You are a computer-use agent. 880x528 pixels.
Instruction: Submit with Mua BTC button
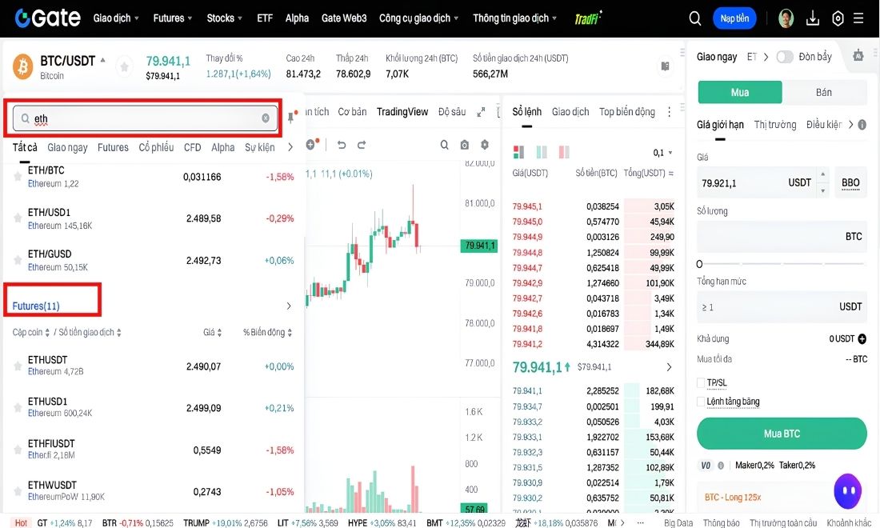(x=782, y=434)
